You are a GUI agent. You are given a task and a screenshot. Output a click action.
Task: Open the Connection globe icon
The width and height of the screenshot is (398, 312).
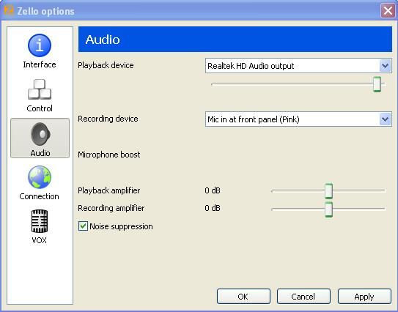[x=40, y=177]
